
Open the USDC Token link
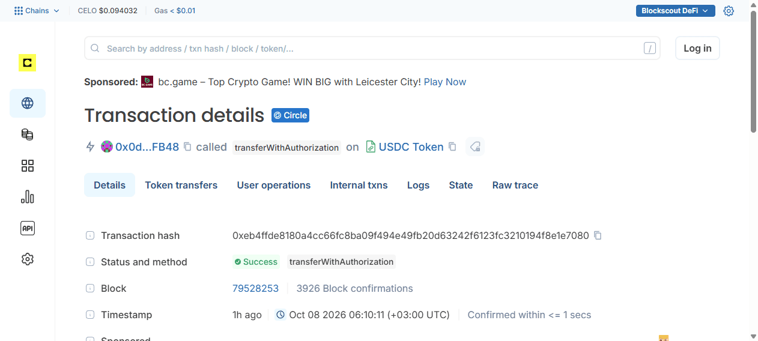point(411,146)
